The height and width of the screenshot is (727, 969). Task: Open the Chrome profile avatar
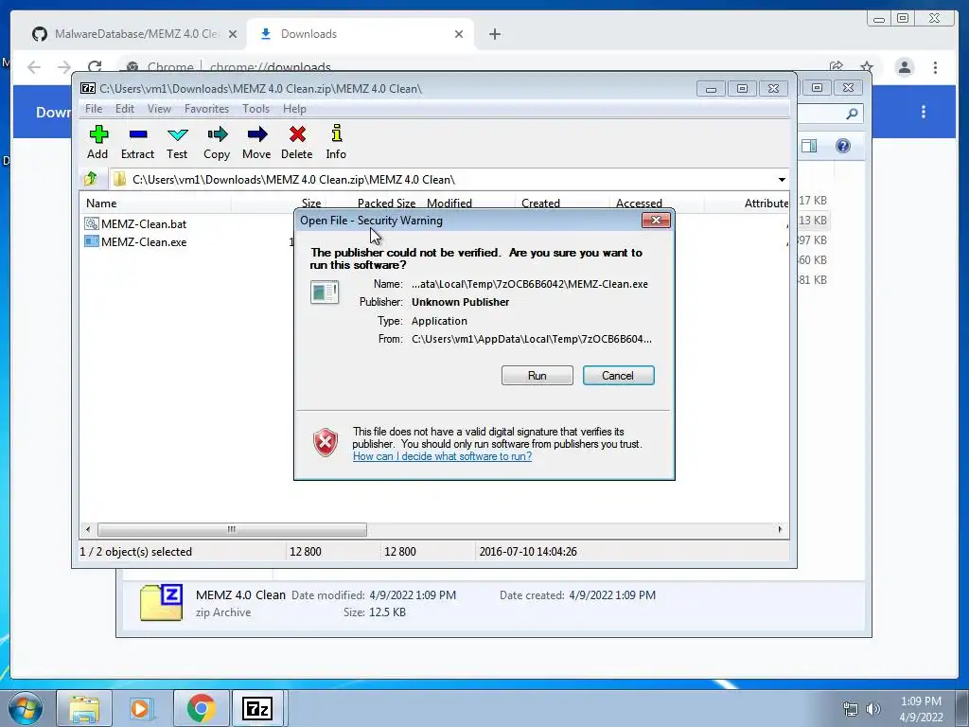click(x=904, y=67)
